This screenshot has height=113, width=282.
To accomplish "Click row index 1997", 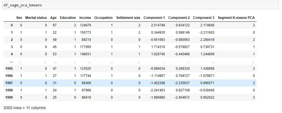I will (x=9, y=82).
